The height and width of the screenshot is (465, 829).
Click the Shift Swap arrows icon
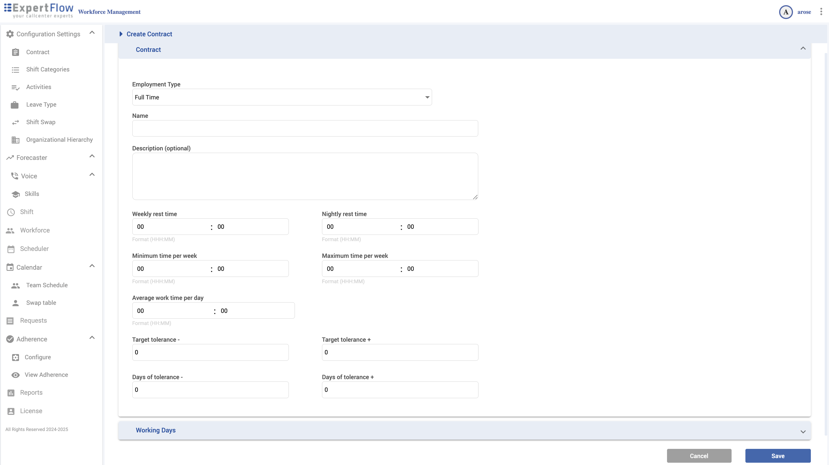(16, 122)
